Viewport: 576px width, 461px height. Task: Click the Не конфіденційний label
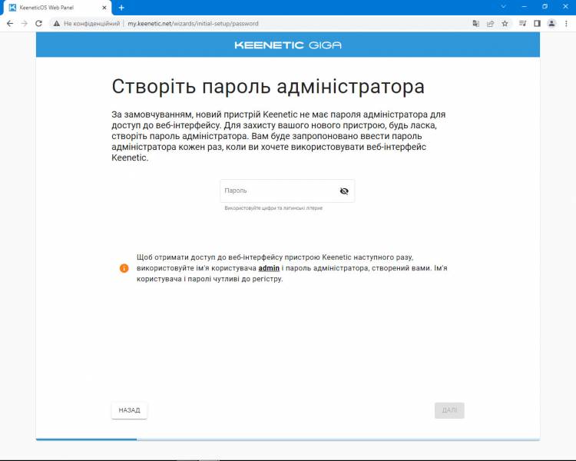92,24
